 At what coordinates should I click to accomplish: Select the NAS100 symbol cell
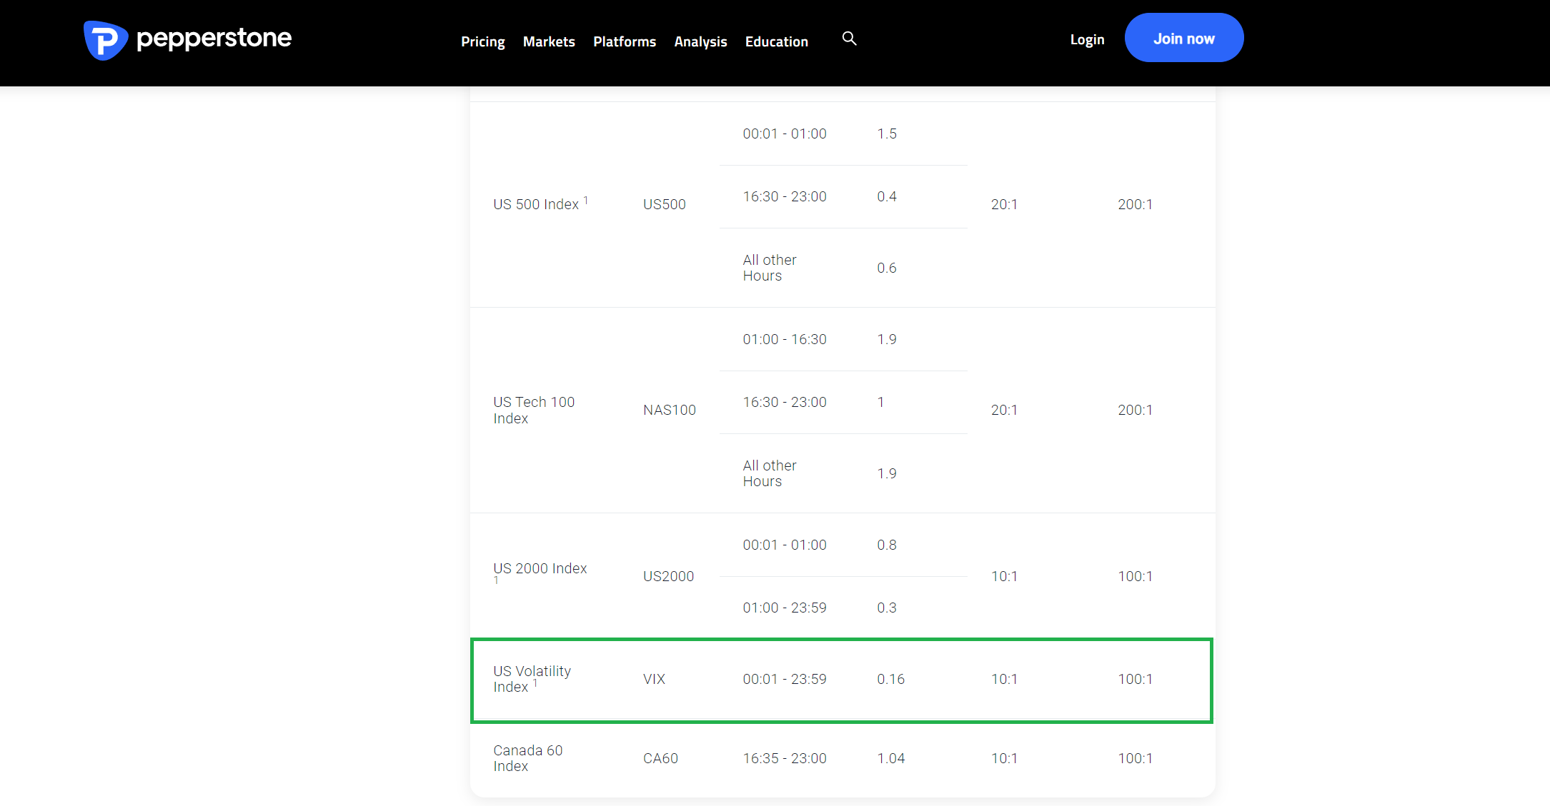point(669,410)
